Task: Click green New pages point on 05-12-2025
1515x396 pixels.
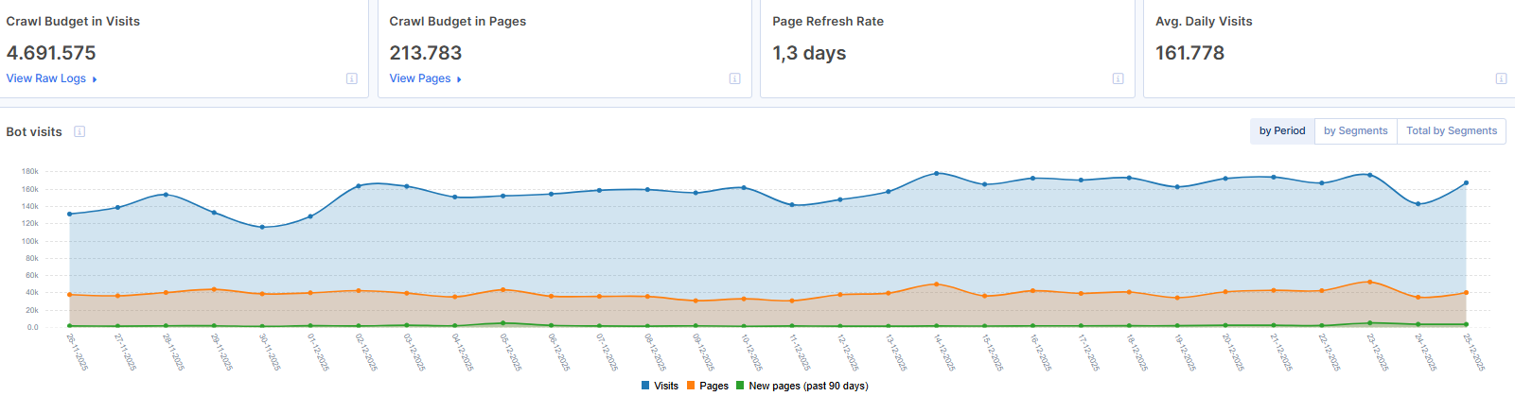Action: pos(503,323)
